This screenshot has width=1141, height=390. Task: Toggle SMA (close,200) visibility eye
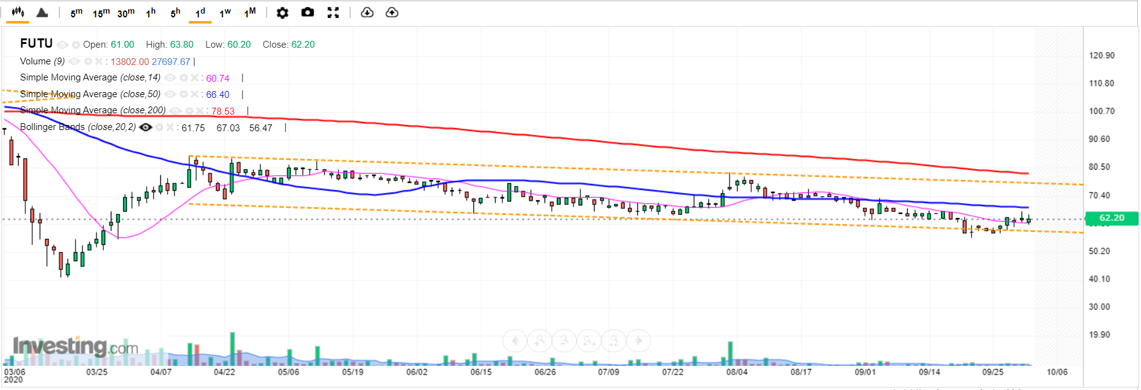[176, 111]
